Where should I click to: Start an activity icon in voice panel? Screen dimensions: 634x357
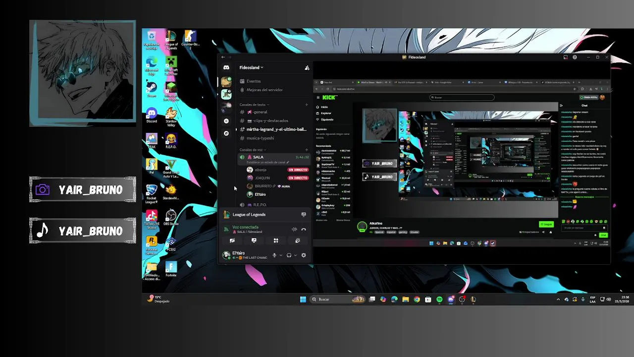(276, 240)
